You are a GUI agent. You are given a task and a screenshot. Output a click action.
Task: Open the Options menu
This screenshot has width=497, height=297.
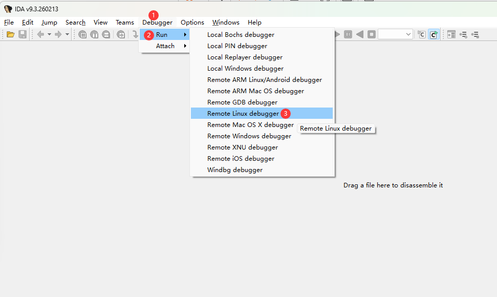pos(192,22)
